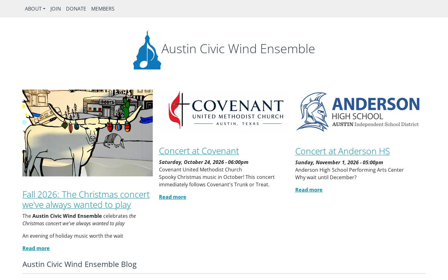Viewport: 448px width, 280px height.
Task: Click the Covenant United Methodist Church venue text
Action: 200,170
